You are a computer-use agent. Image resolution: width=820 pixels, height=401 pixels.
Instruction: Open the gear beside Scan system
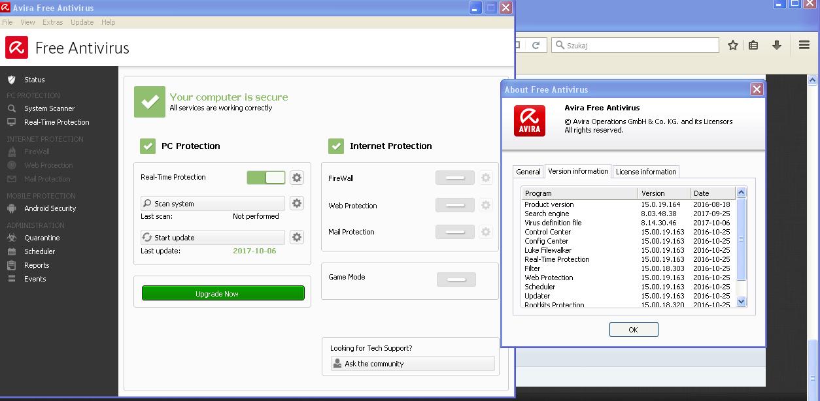(297, 203)
